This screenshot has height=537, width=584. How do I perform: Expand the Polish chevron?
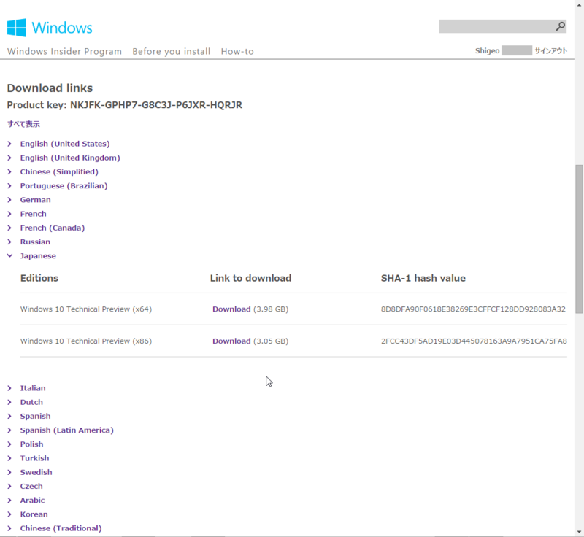click(9, 444)
